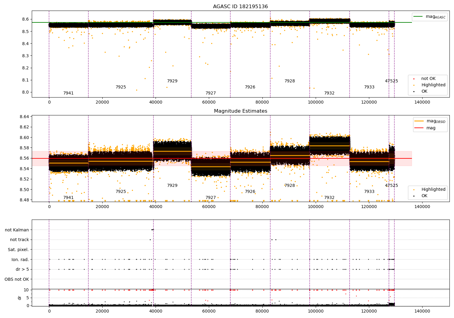Select the 'mag AGASC' legend entry
This screenshot has height=318, width=454.
436,17
